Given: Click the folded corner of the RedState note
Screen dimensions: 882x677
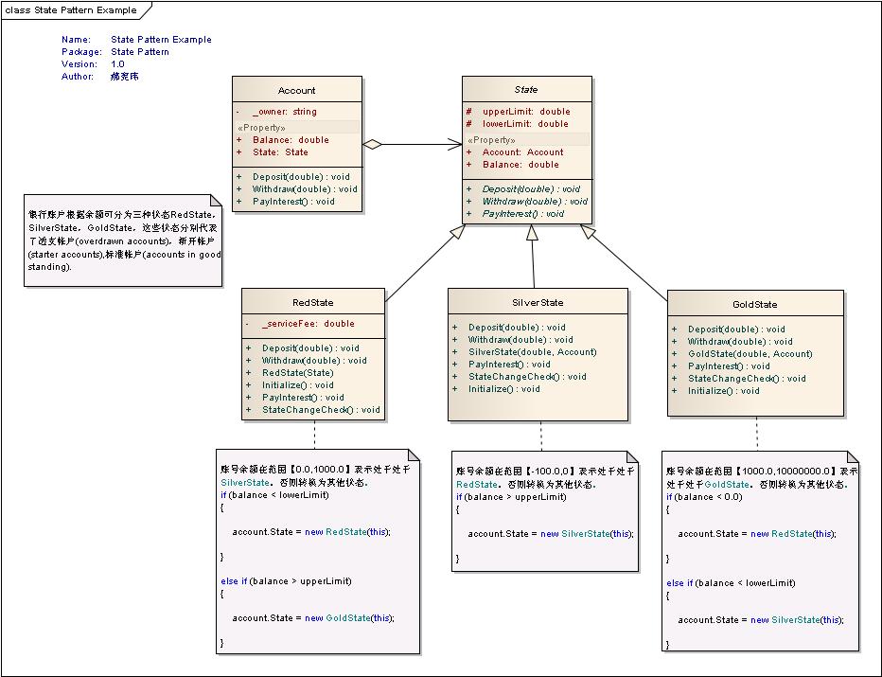Looking at the screenshot, I should [412, 456].
